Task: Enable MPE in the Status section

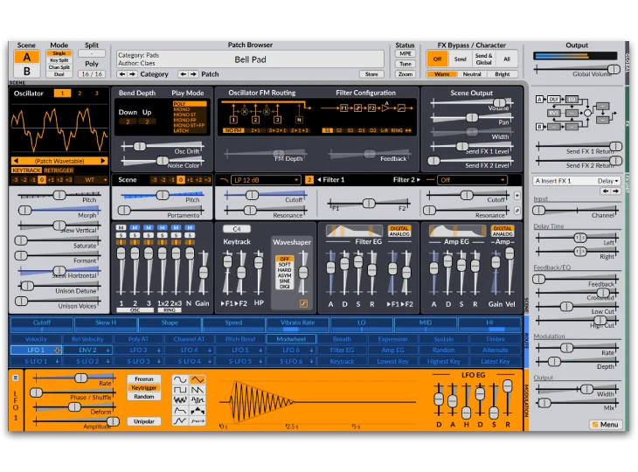Action: coord(406,53)
